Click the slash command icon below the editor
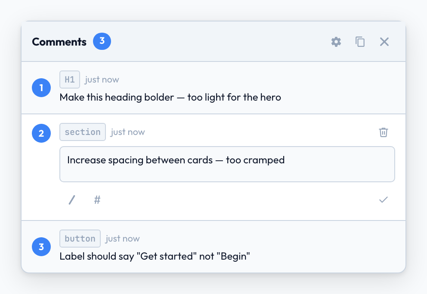The width and height of the screenshot is (427, 294). tap(71, 199)
